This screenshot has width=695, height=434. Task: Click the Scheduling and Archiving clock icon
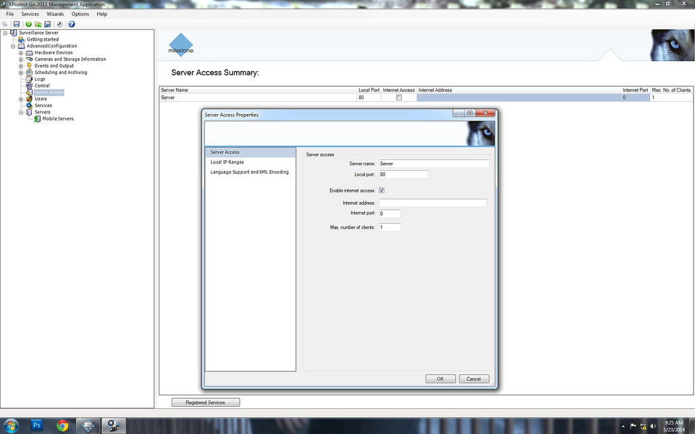pos(29,73)
